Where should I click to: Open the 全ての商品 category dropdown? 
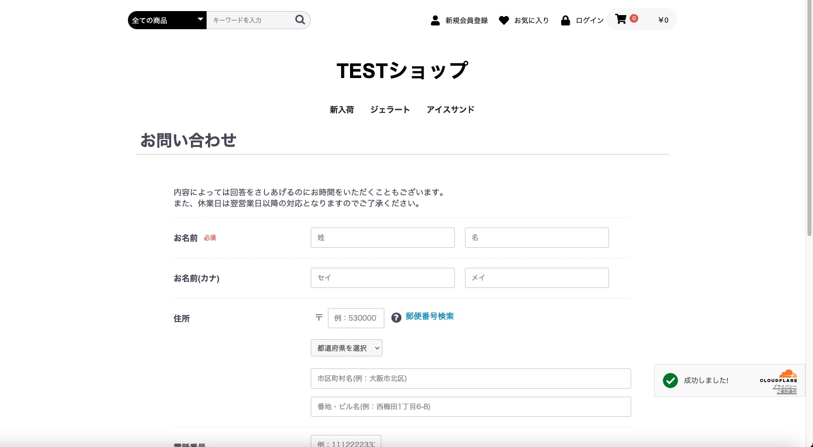[x=167, y=20]
